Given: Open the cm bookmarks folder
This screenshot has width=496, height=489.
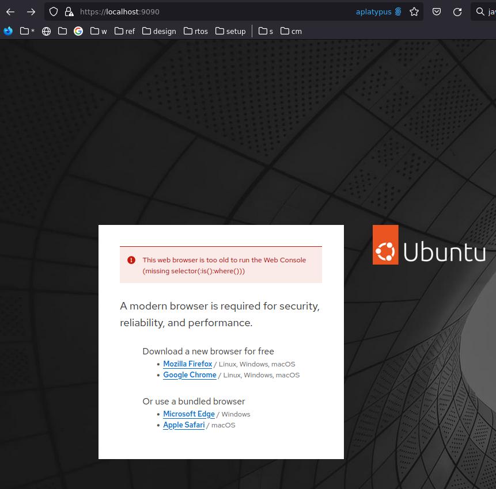Looking at the screenshot, I should click(x=291, y=31).
